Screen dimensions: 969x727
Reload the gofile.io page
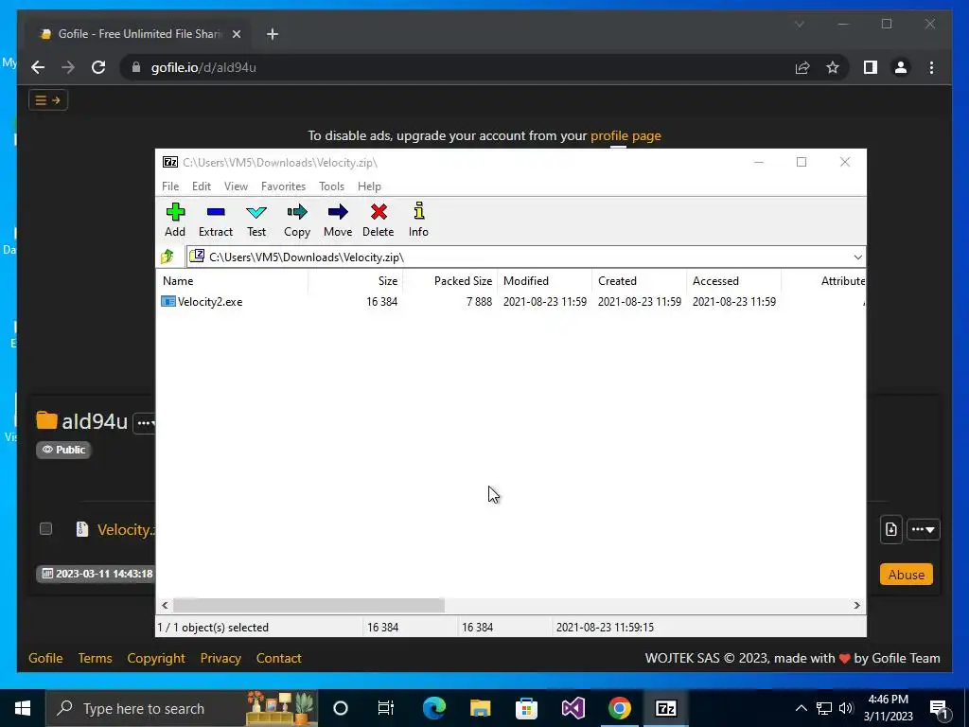[x=98, y=67]
